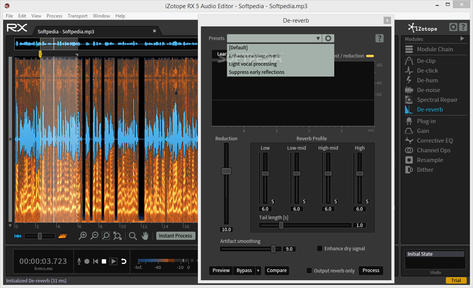
Task: Select Initial State in the Undo list
Action: (x=435, y=254)
